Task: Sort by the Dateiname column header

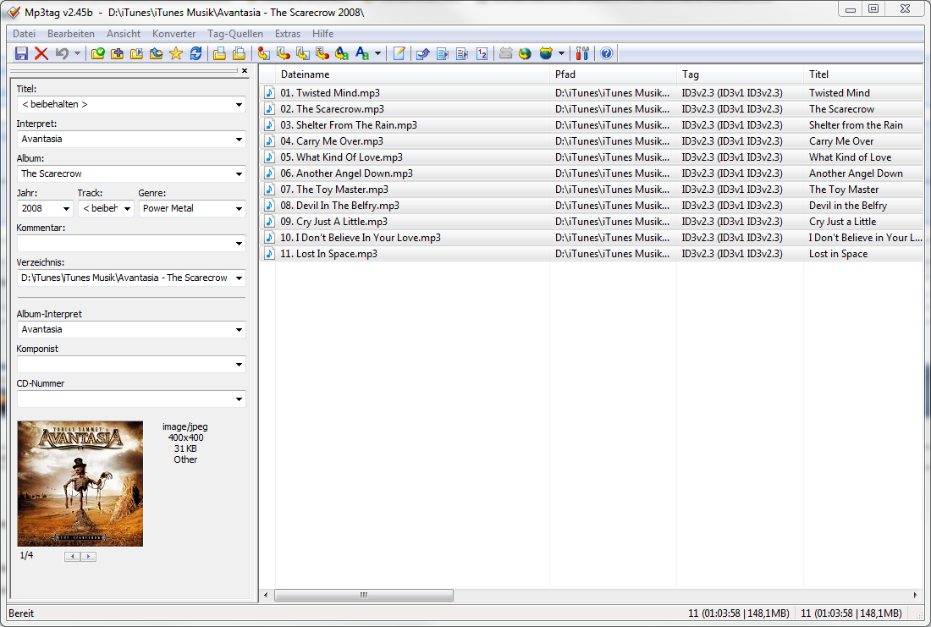Action: 413,74
